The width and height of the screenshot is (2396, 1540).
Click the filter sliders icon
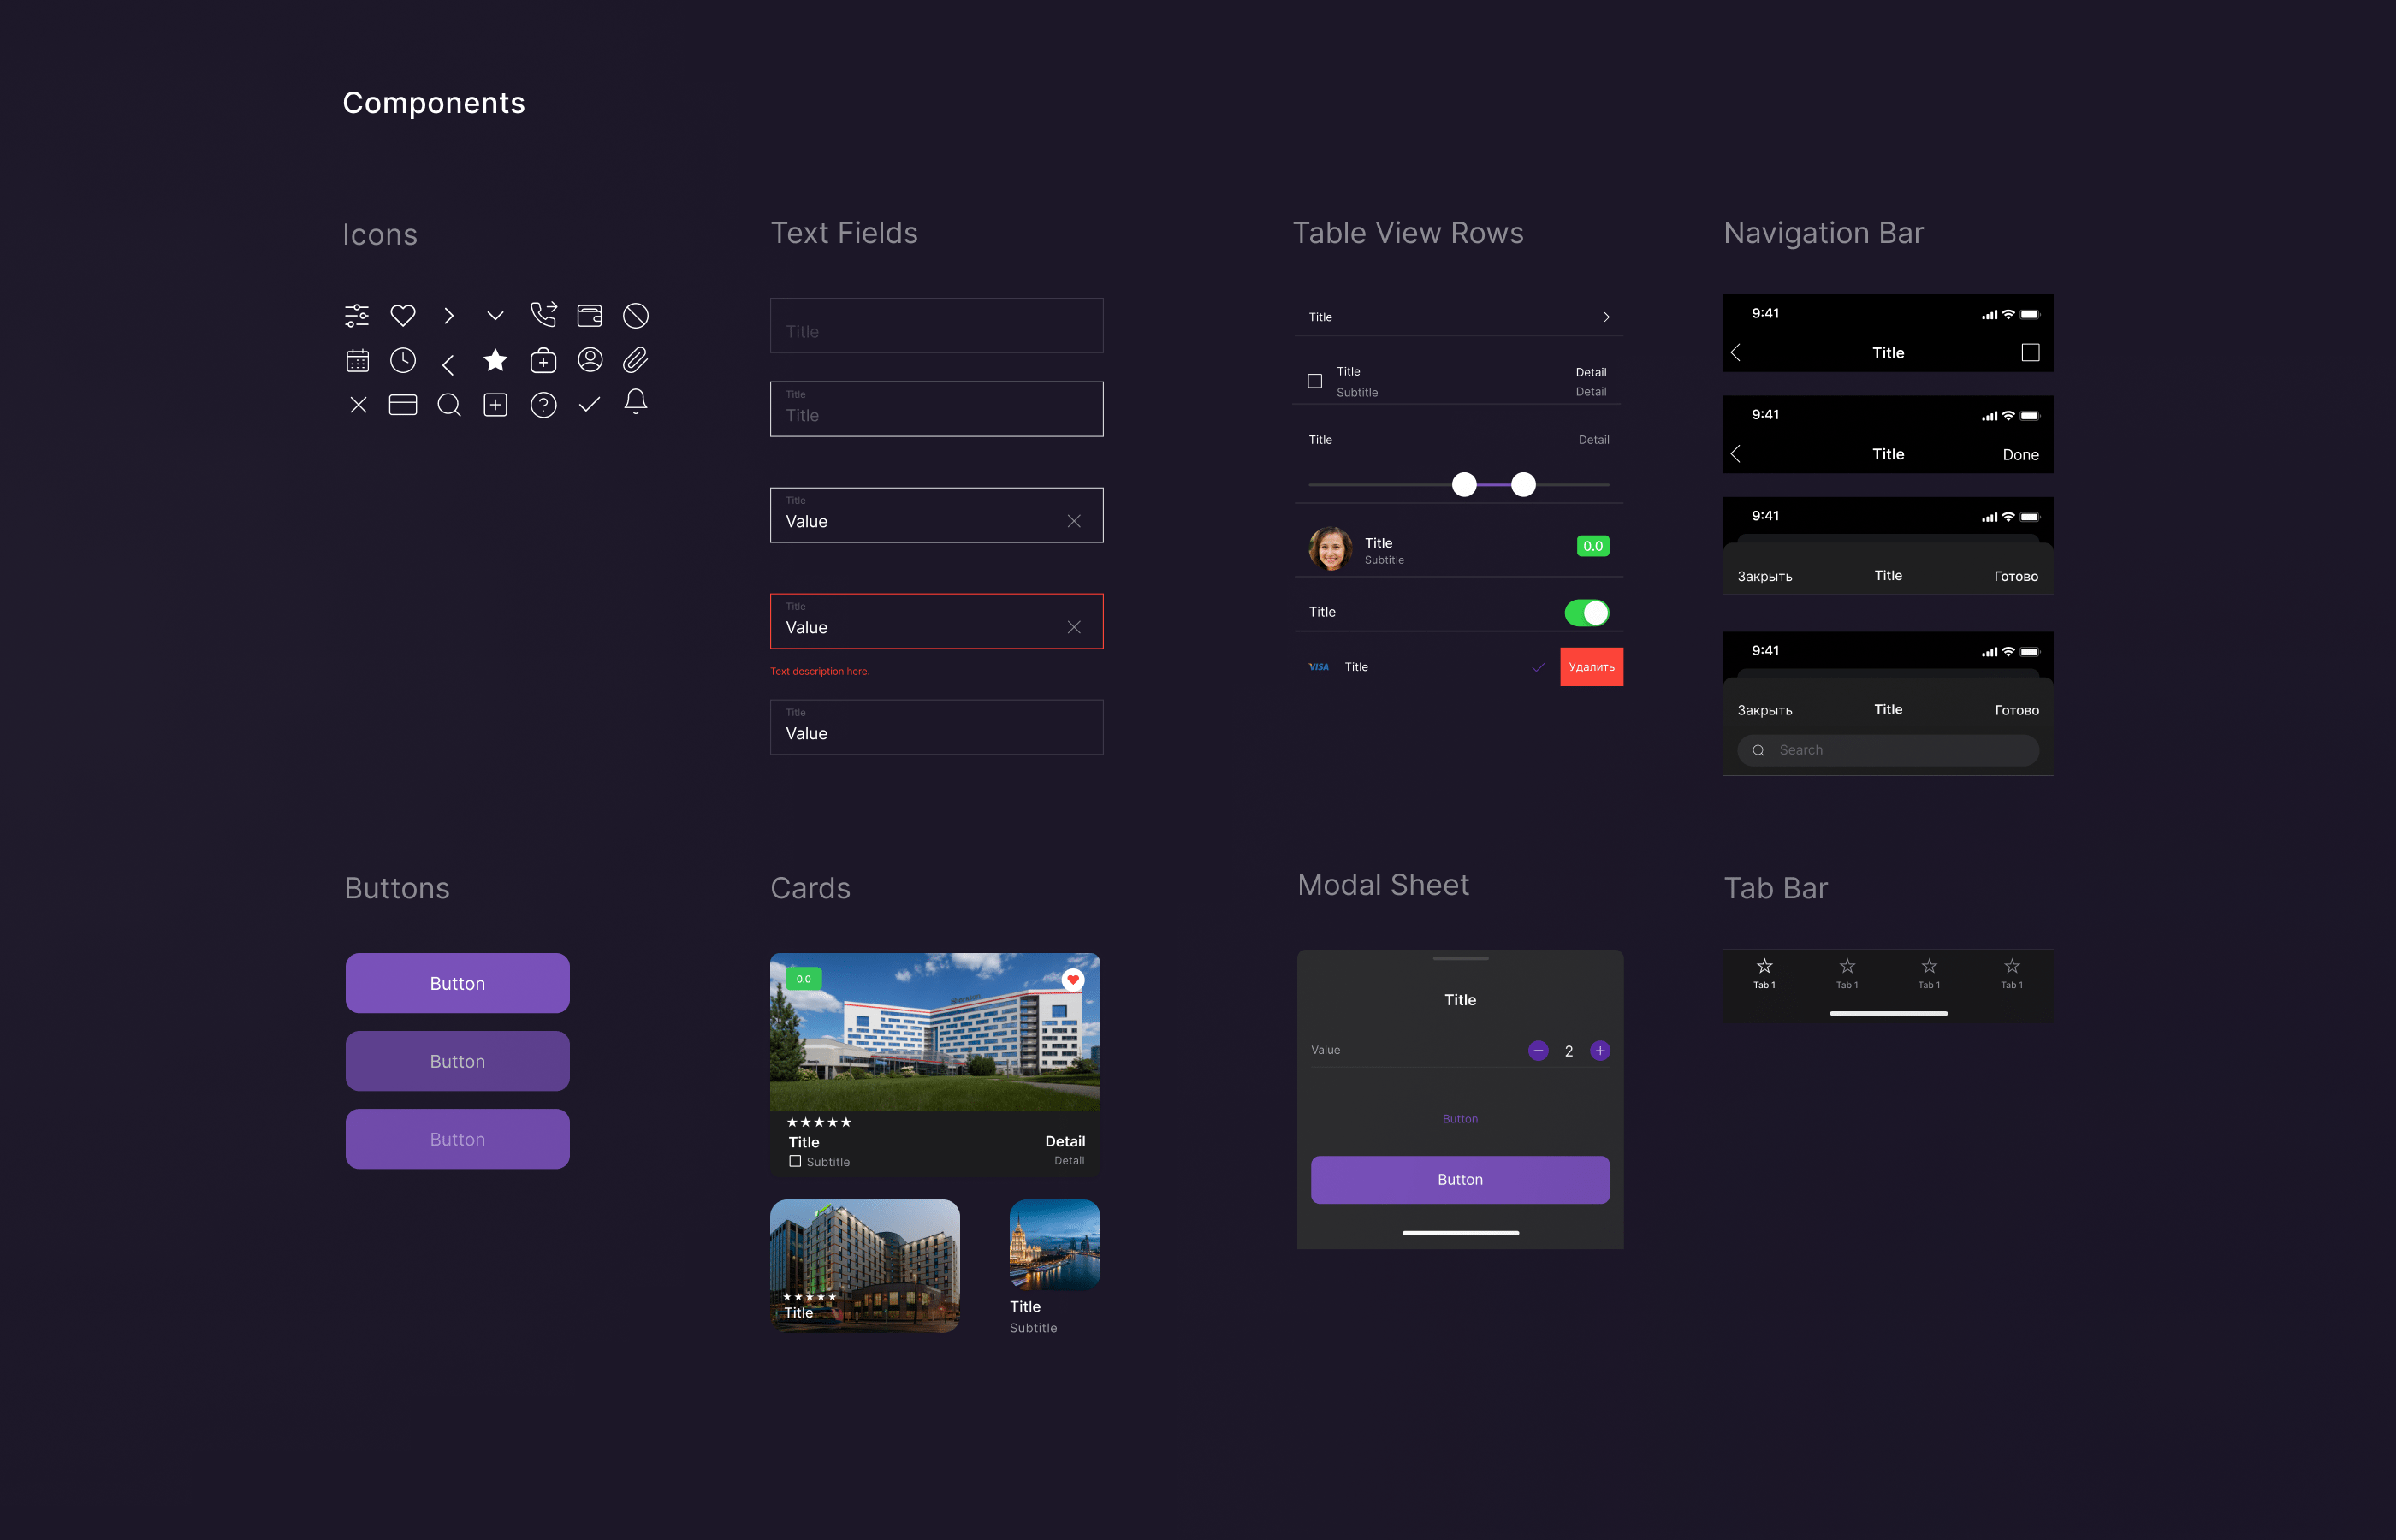click(357, 316)
